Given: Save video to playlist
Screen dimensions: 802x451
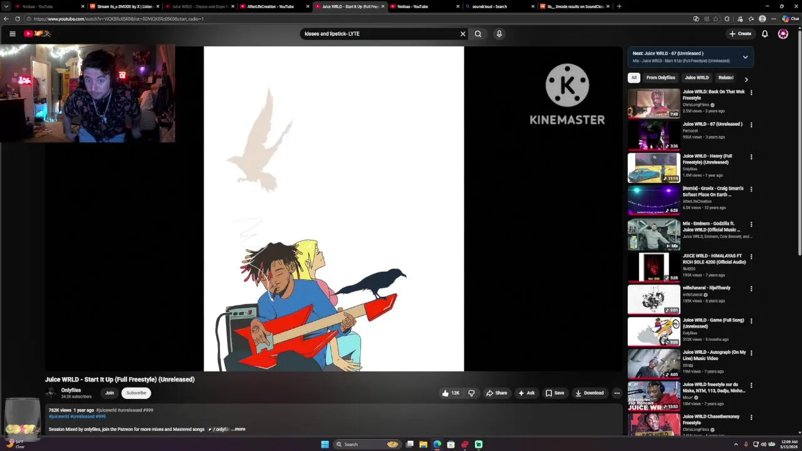Looking at the screenshot, I should tap(555, 393).
